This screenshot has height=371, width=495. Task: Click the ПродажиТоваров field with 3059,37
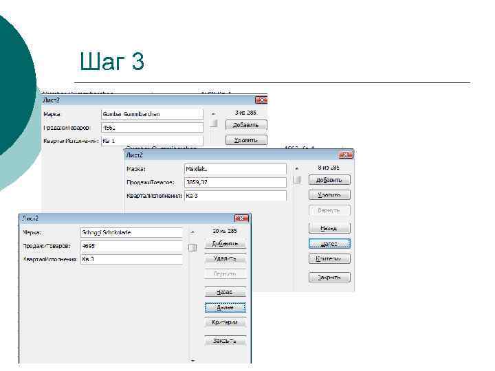pyautogui.click(x=235, y=182)
